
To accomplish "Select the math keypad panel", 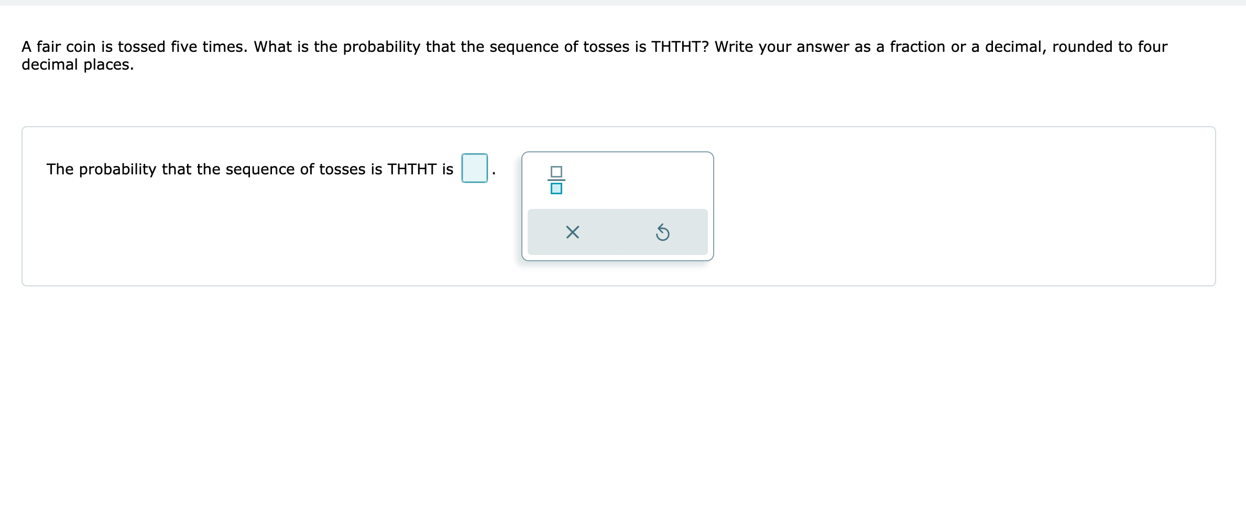I will click(617, 206).
